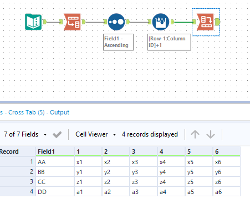Select cell 'x3'
Image resolution: width=250 pixels, height=204 pixels.
tap(144, 162)
